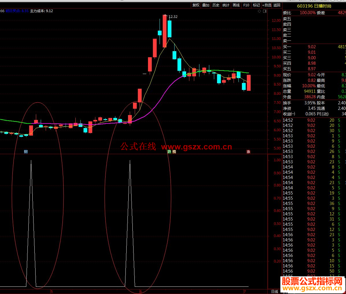346x294 pixels.
Task: Click month marker 5 on the time axis
Action: tap(52, 292)
